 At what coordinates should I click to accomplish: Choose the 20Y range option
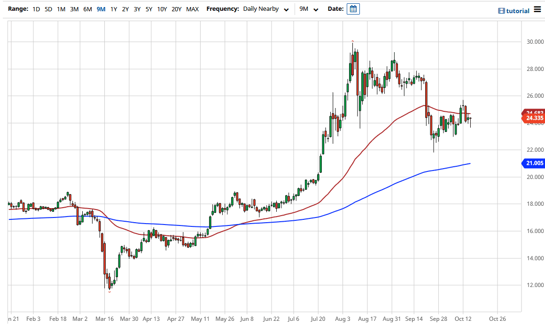177,9
